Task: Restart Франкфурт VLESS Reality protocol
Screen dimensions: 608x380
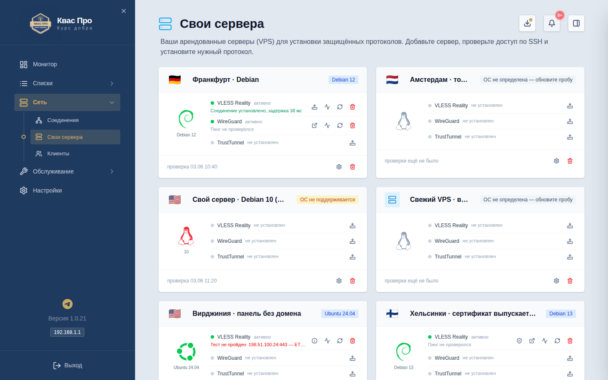Action: [340, 107]
